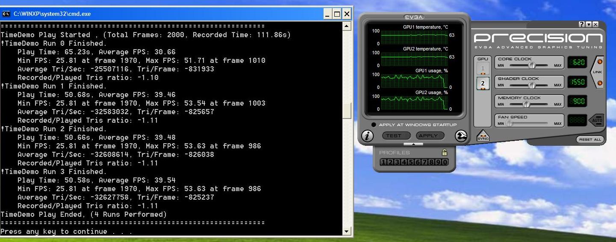
Task: Open the EVGA Precision information icon
Action: coord(367,136)
